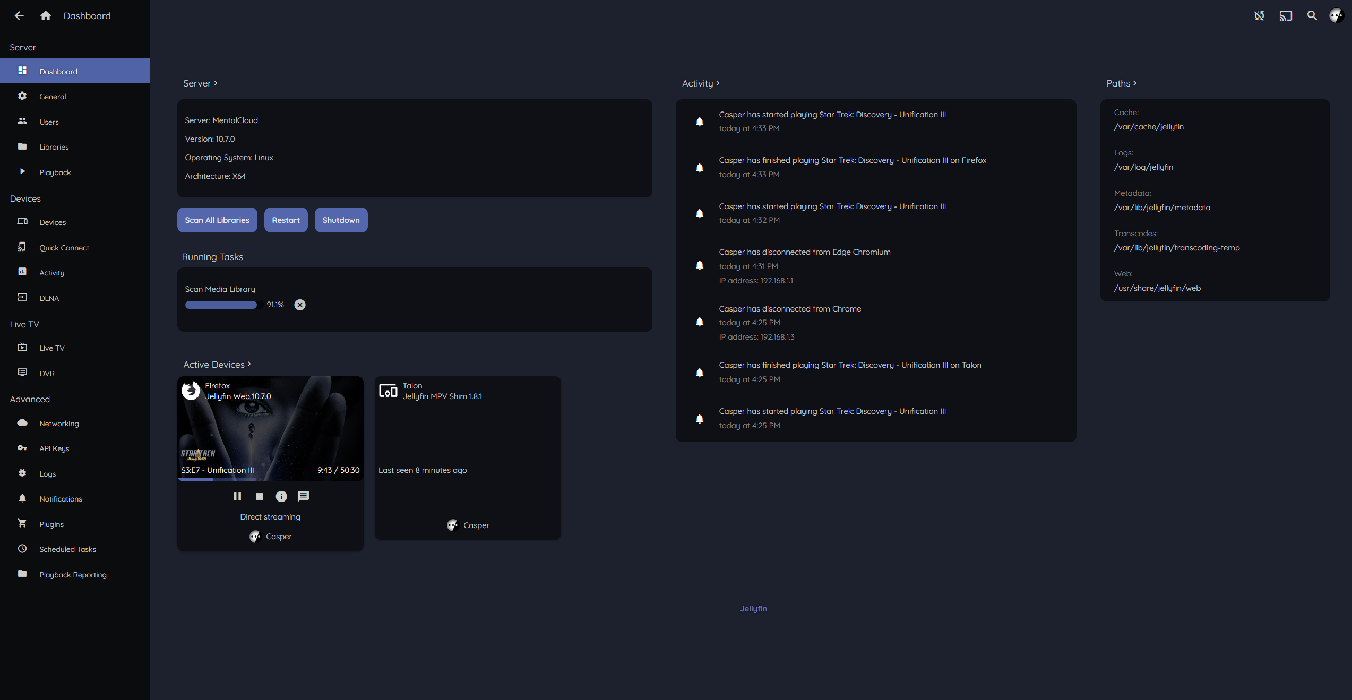Viewport: 1352px width, 700px height.
Task: Cancel the Scan Media Library task
Action: [x=300, y=305]
